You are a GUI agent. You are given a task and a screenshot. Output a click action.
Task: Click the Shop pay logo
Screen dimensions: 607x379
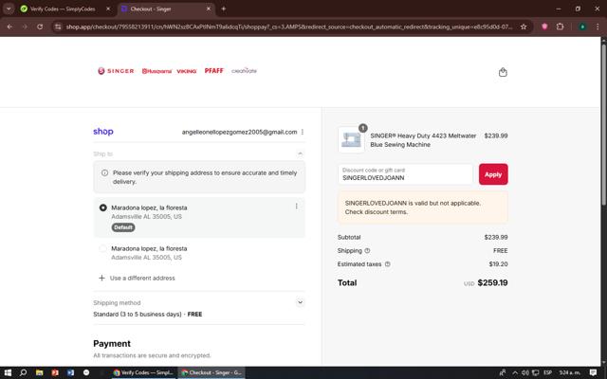pyautogui.click(x=103, y=132)
